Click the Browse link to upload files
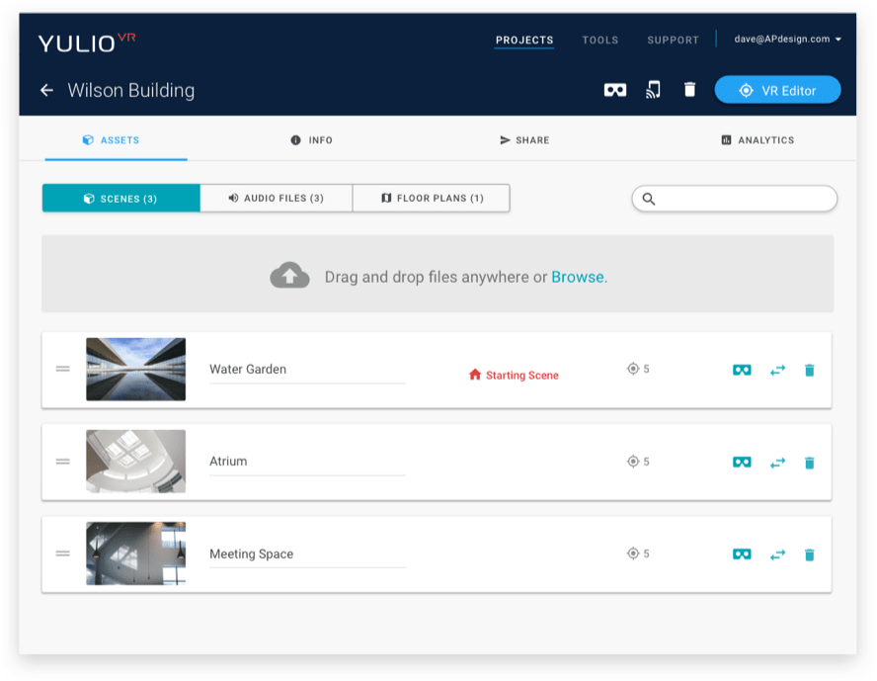The height and width of the screenshot is (681, 877). 578,277
